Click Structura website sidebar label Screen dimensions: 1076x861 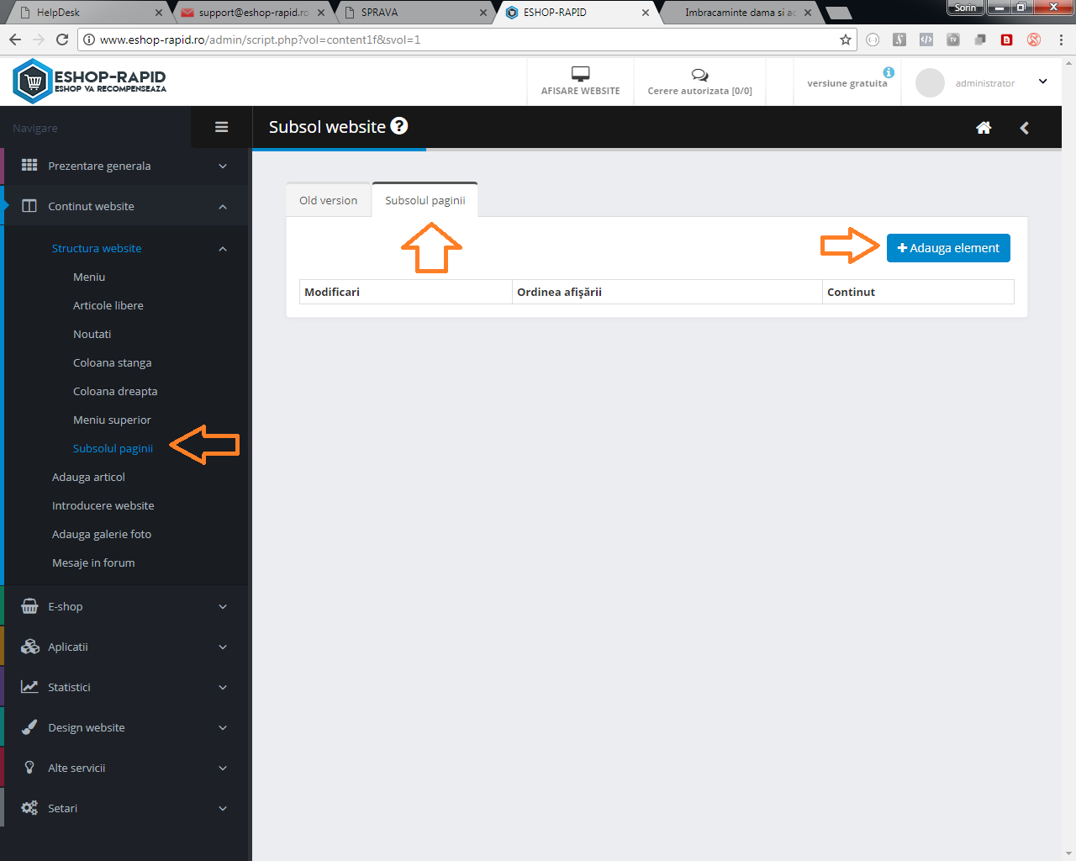(x=97, y=248)
